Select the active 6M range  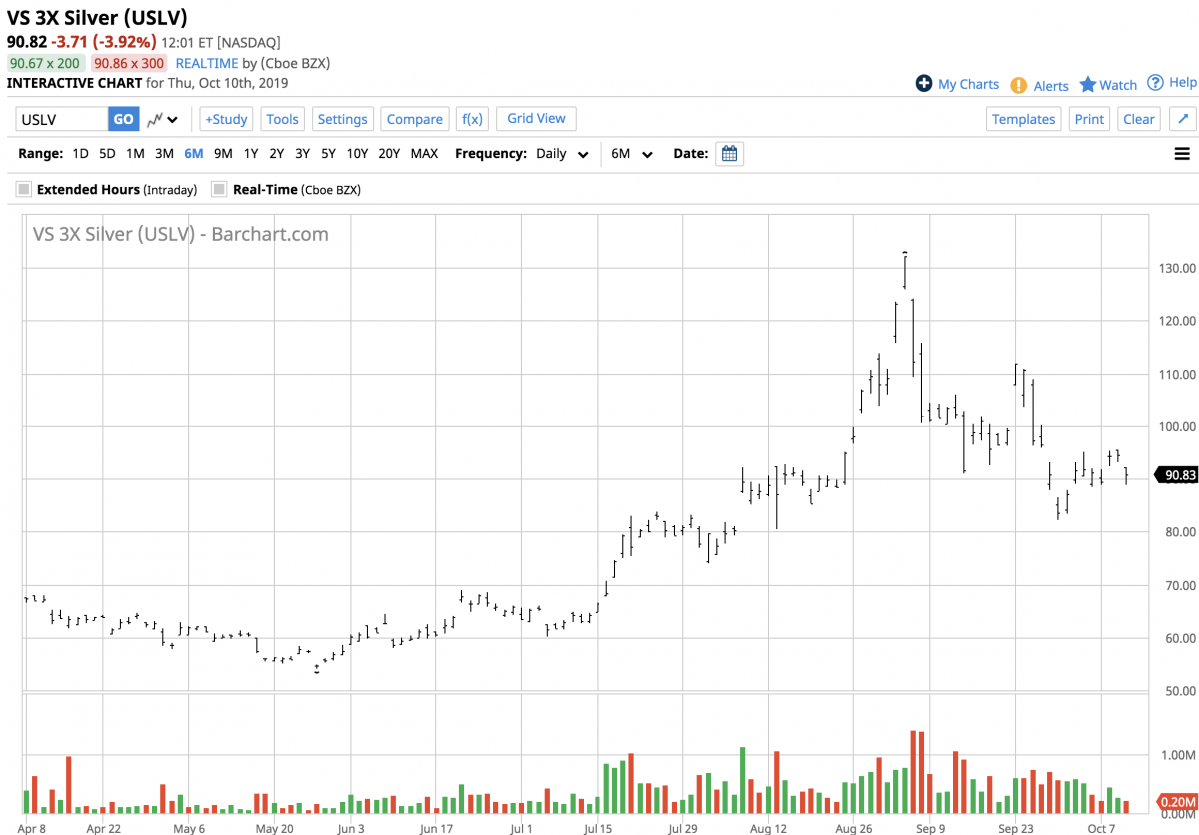[194, 154]
